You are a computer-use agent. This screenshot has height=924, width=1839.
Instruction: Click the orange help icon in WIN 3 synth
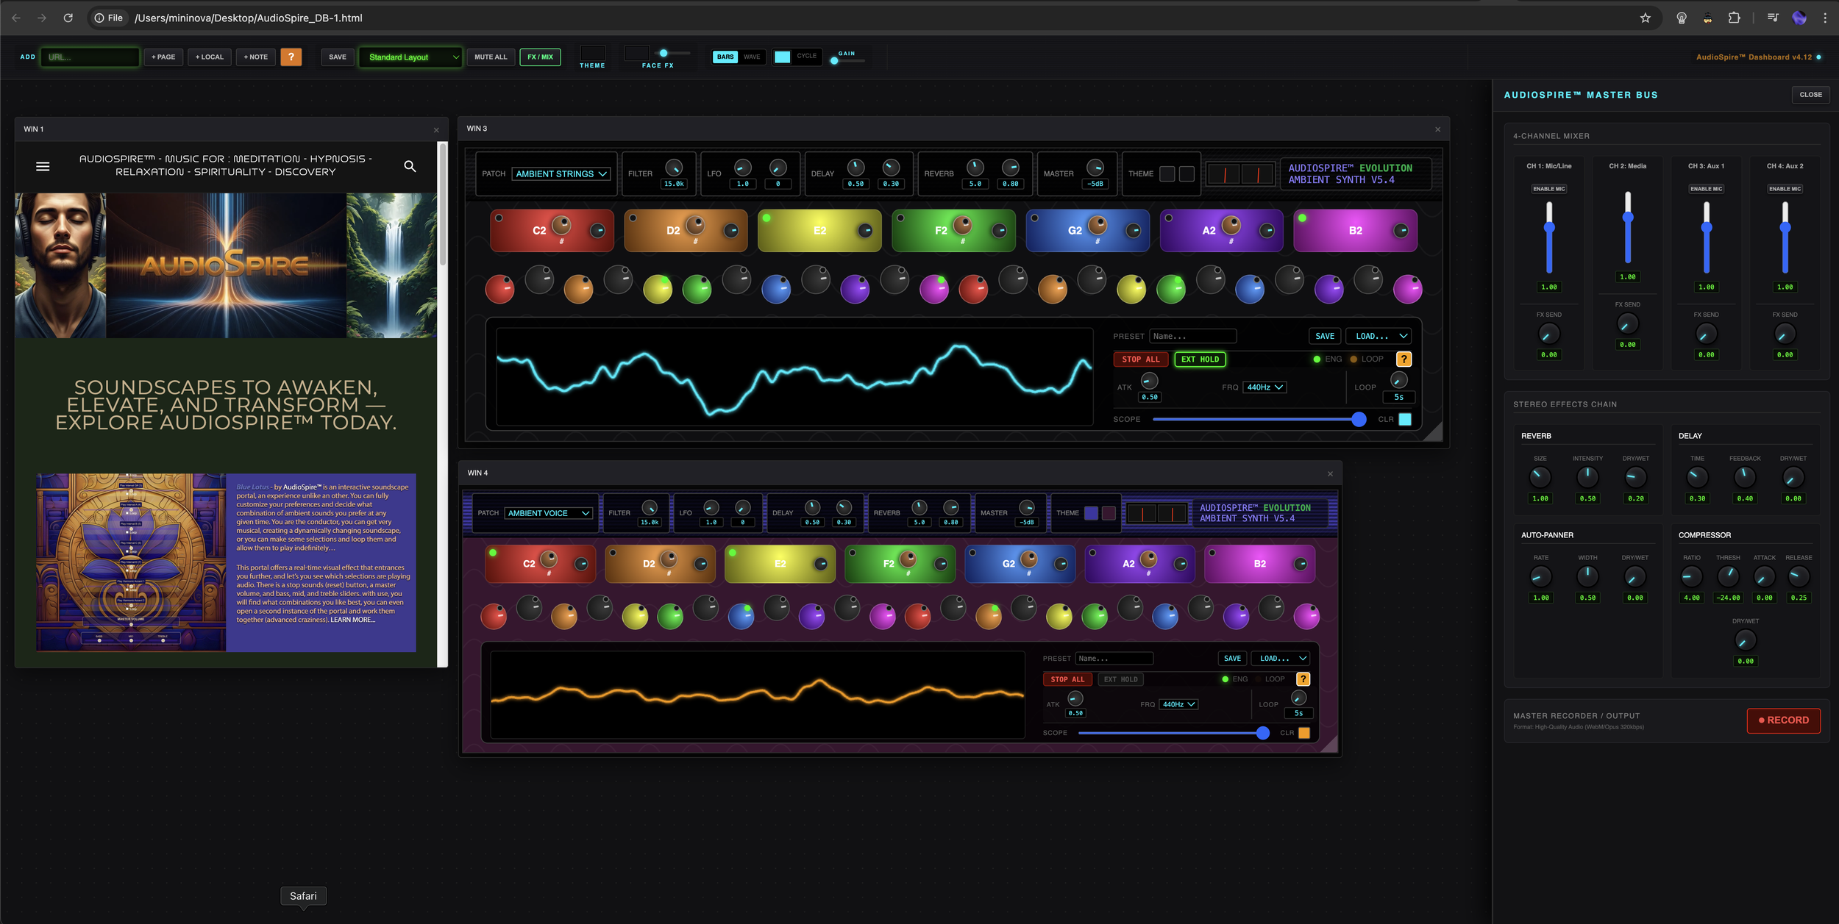(x=1404, y=359)
